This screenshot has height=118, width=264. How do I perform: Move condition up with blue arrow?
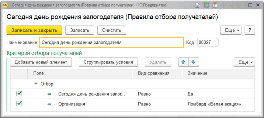(183, 62)
